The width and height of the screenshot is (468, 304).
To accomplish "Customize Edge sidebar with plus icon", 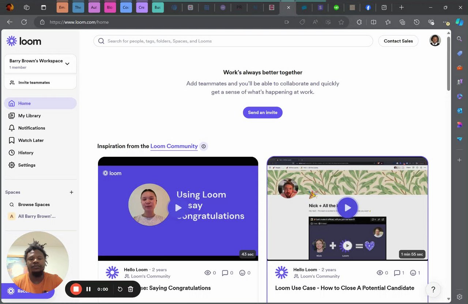I will click(460, 160).
